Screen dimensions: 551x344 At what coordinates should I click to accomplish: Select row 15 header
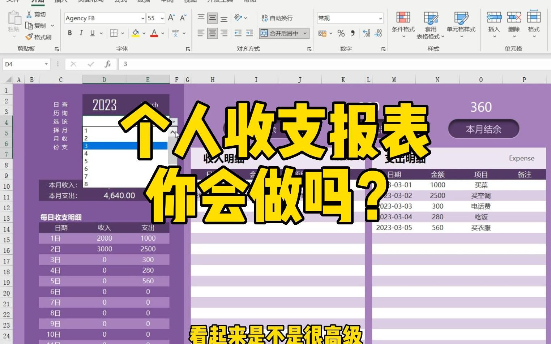coord(7,240)
